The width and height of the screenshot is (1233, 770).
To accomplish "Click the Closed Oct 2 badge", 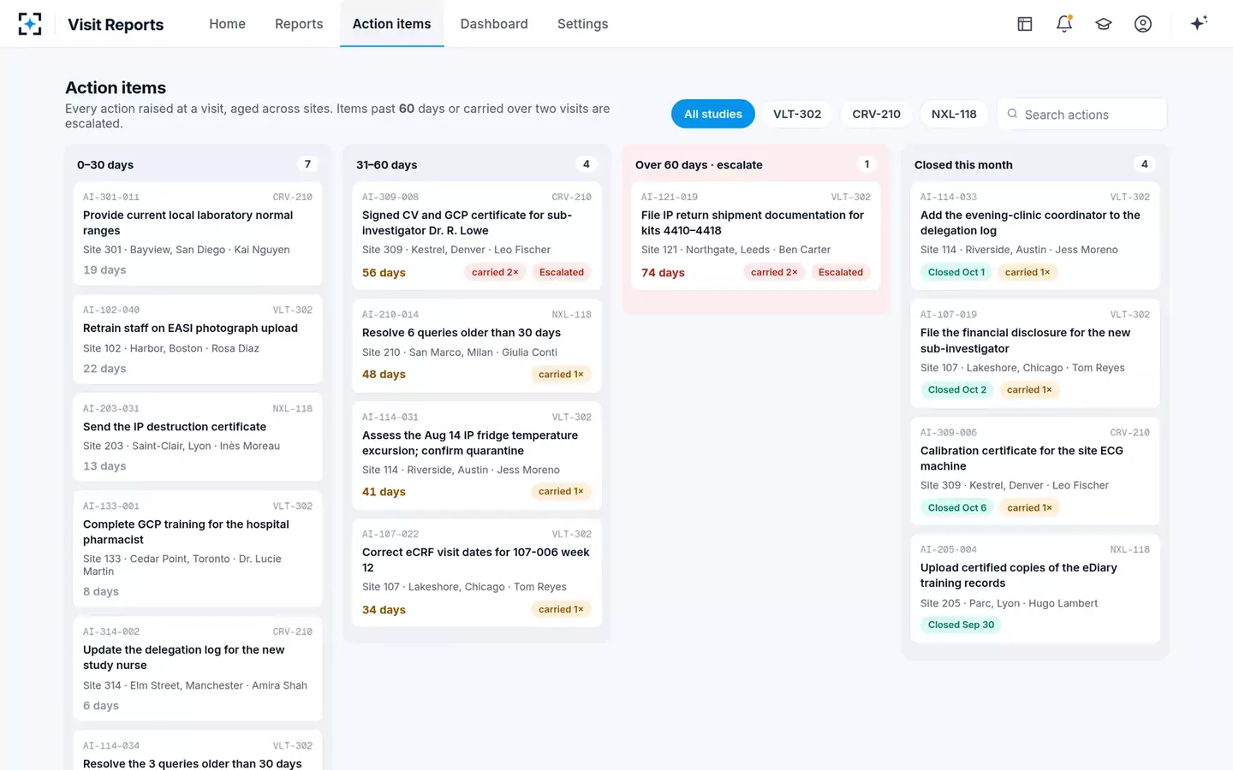I will [x=957, y=389].
